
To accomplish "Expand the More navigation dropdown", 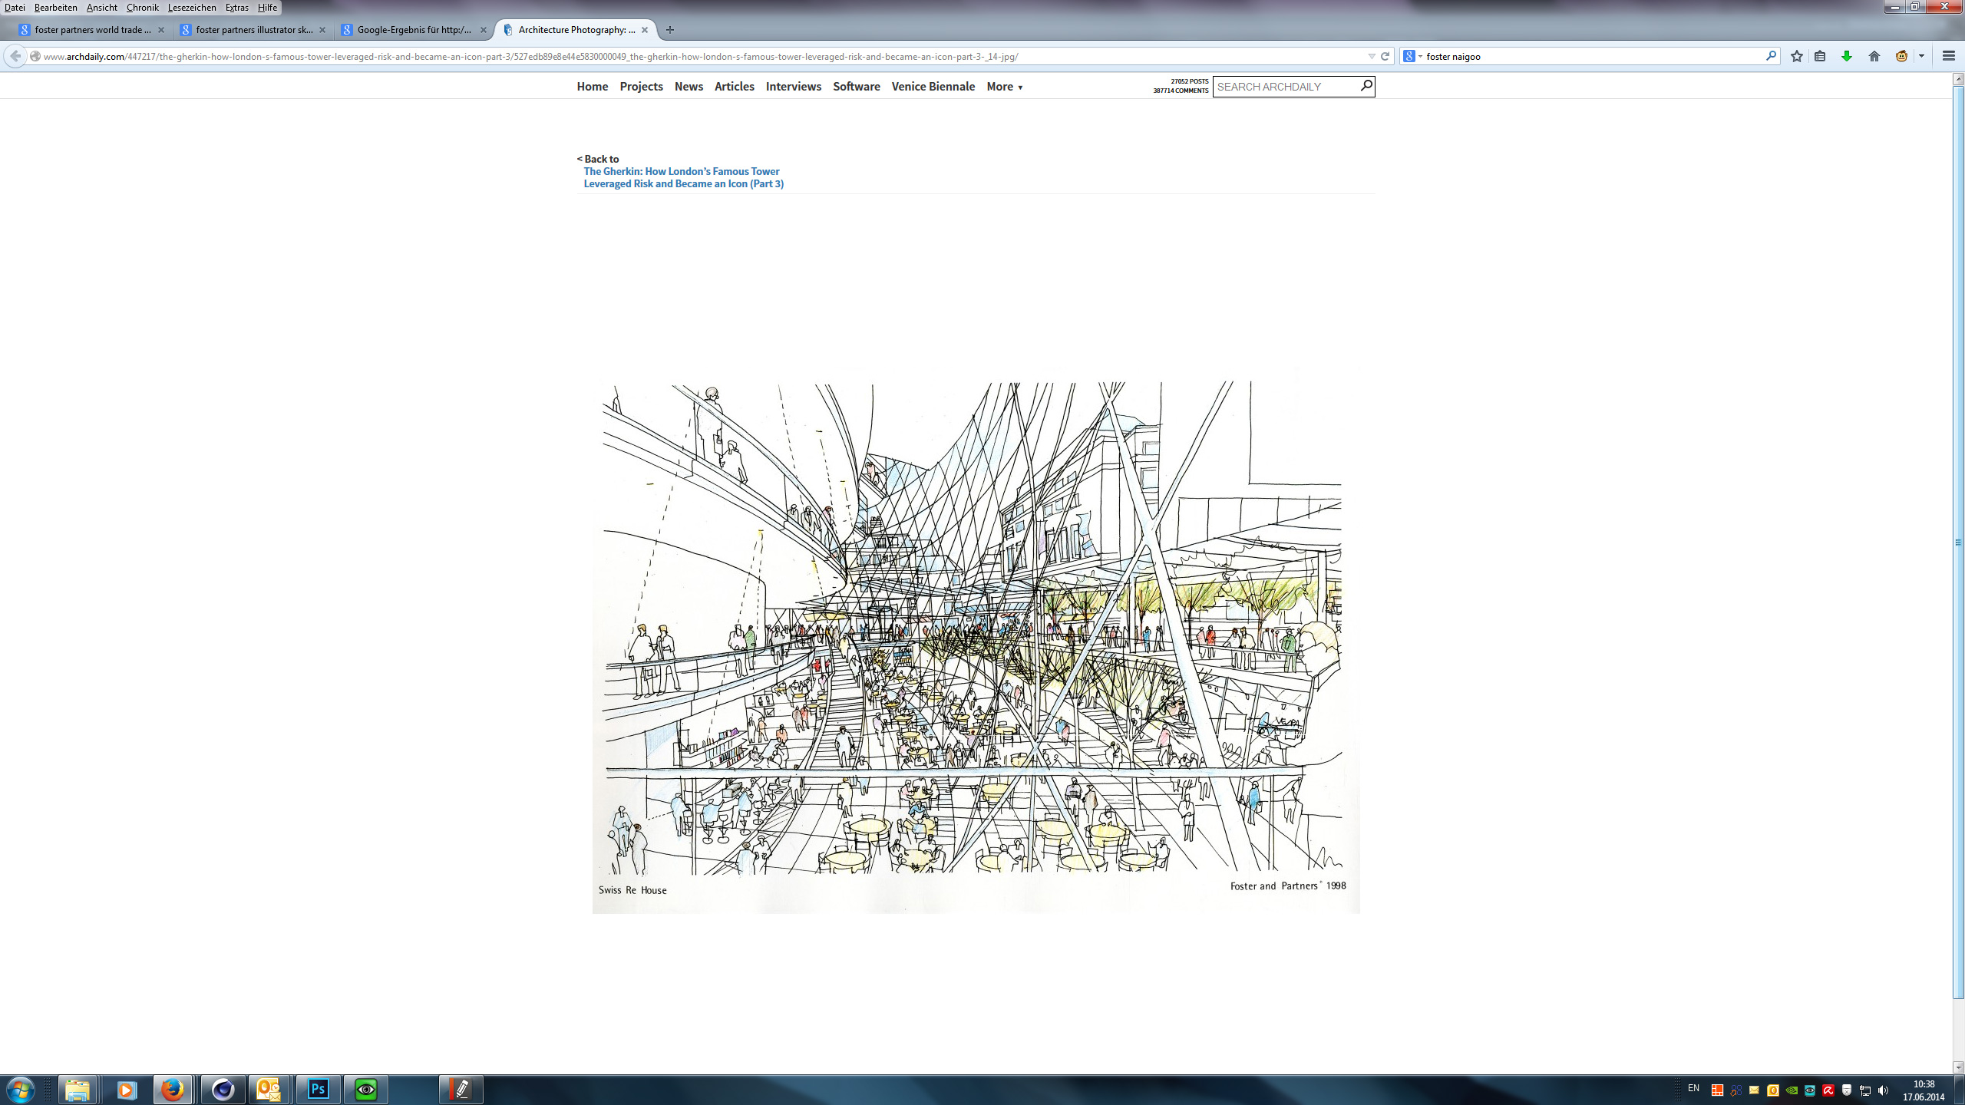I will pos(1004,87).
